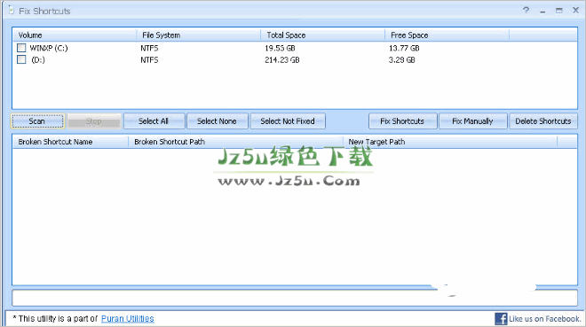This screenshot has width=586, height=327.
Task: Click Like us on Facebook text
Action: (x=545, y=319)
